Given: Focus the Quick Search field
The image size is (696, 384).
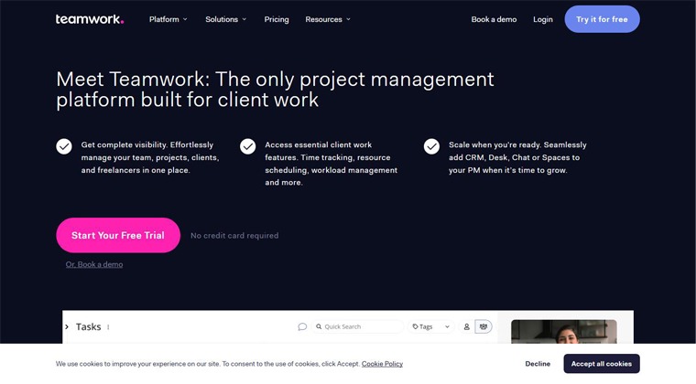Looking at the screenshot, I should pos(357,327).
